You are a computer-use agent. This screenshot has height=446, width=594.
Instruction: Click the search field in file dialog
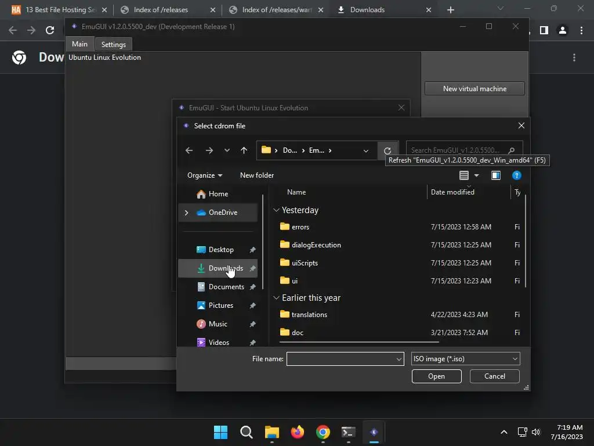[465, 150]
